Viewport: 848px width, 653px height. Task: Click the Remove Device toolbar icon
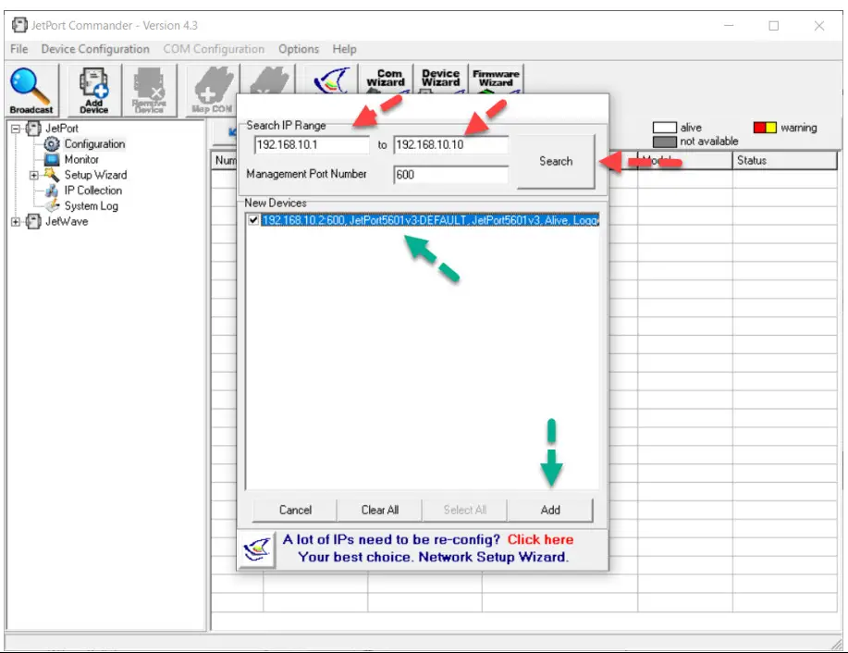point(149,91)
